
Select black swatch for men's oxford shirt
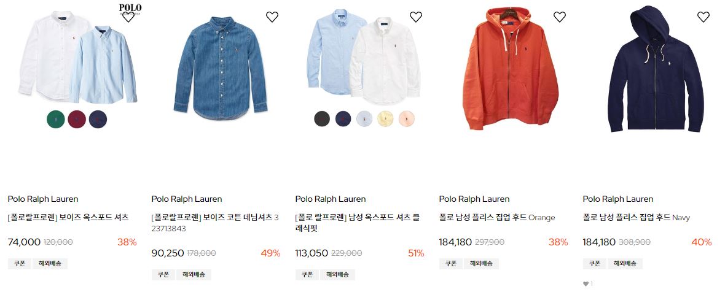322,118
